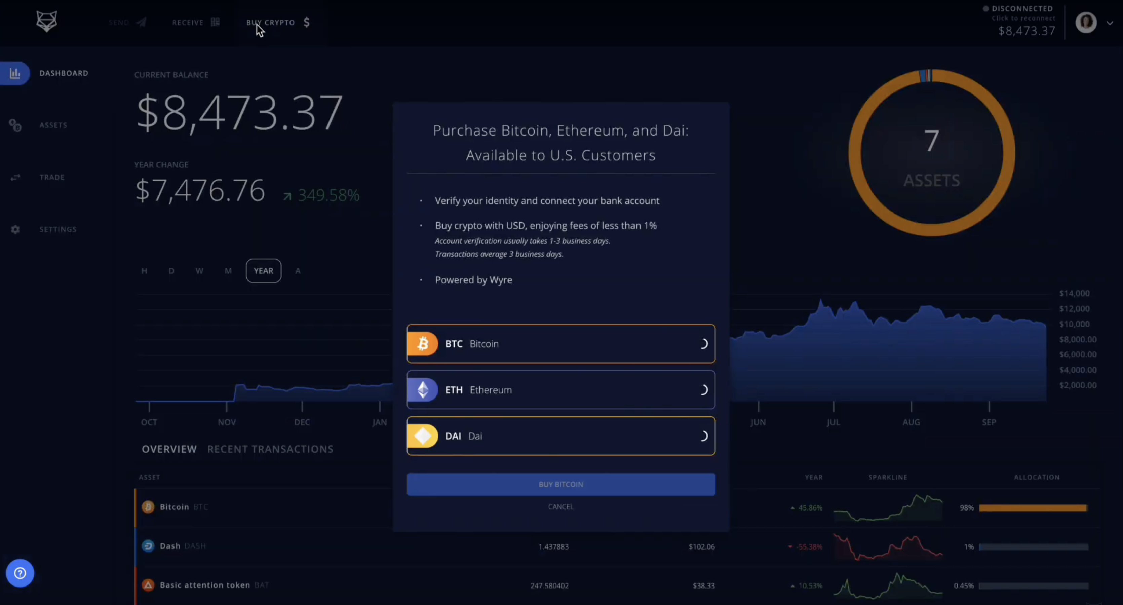Image resolution: width=1123 pixels, height=605 pixels.
Task: Sort by the YEAR column header
Action: tap(813, 477)
